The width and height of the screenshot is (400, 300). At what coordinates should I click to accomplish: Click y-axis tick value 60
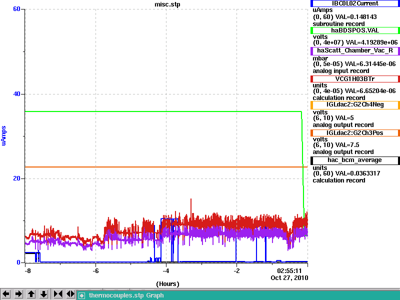click(16, 9)
